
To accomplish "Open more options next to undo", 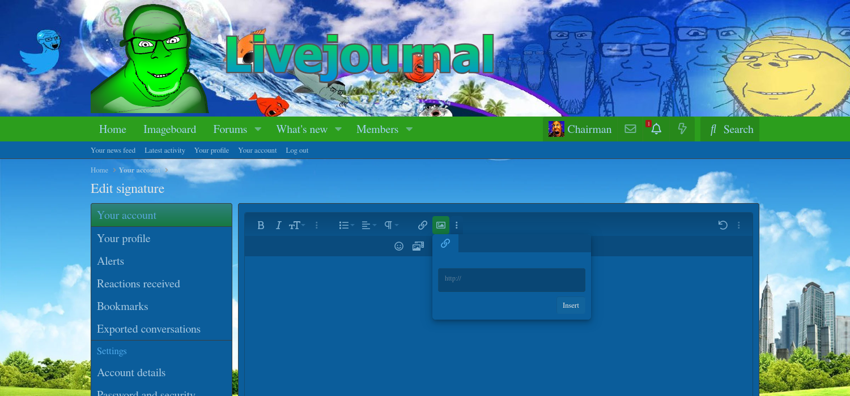I will point(739,225).
